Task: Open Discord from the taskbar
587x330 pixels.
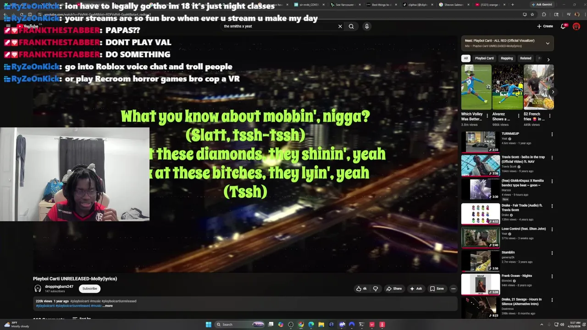Action: (342, 324)
